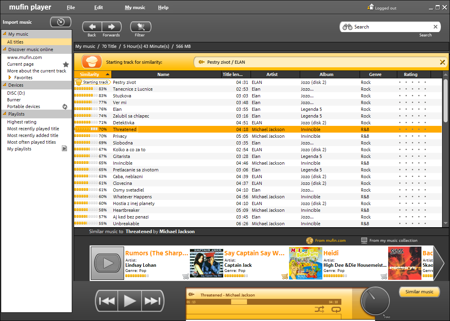
Task: Open DISC (D:) device
Action: [16, 93]
